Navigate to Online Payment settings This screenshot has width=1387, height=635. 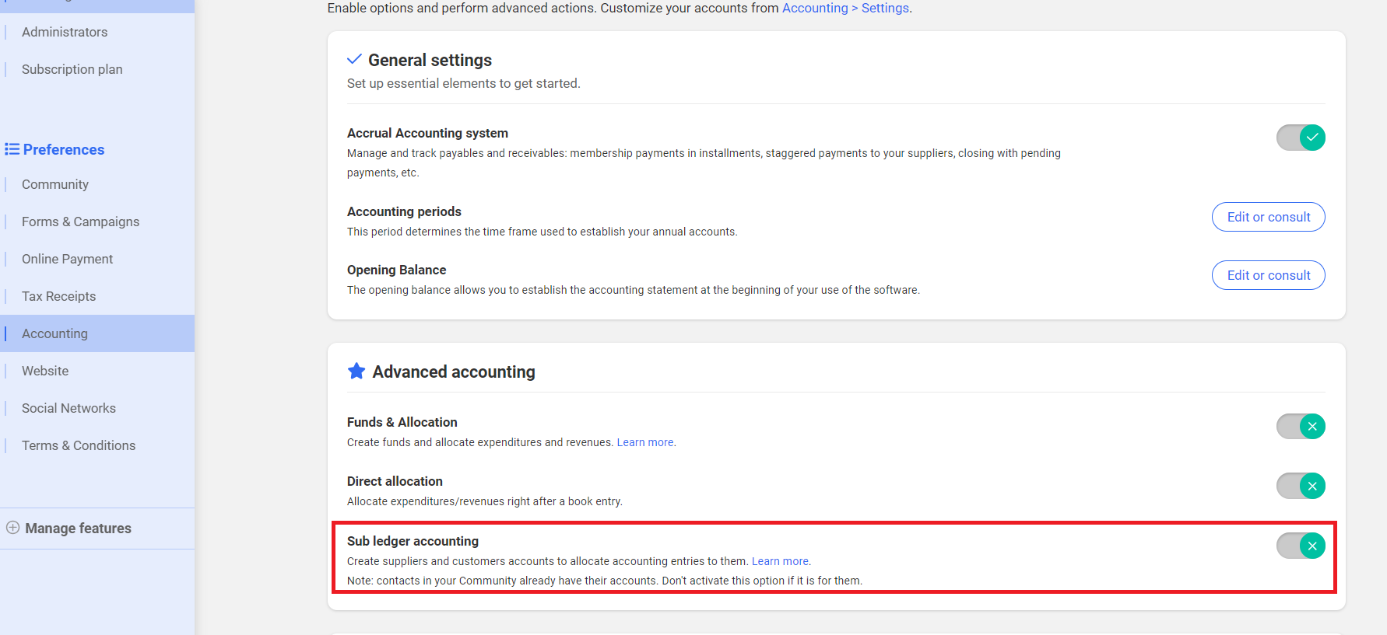pos(67,259)
